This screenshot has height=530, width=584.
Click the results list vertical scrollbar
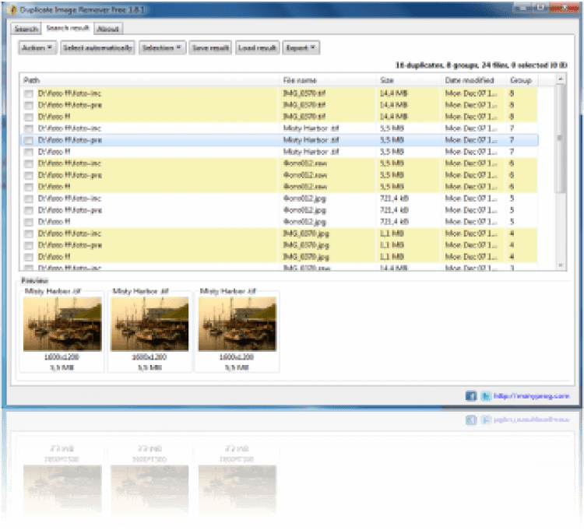(x=561, y=140)
